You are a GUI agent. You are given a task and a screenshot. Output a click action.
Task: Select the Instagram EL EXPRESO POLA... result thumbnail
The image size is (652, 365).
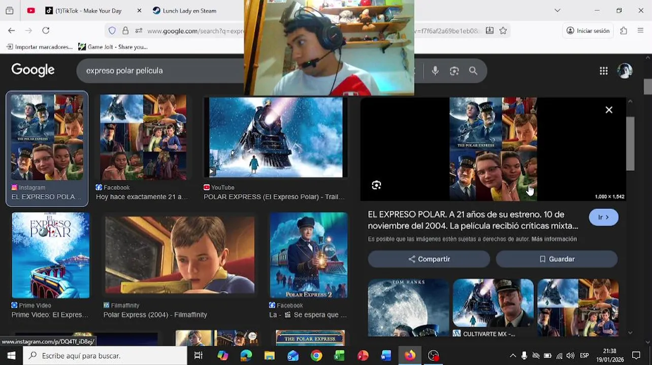pyautogui.click(x=47, y=137)
